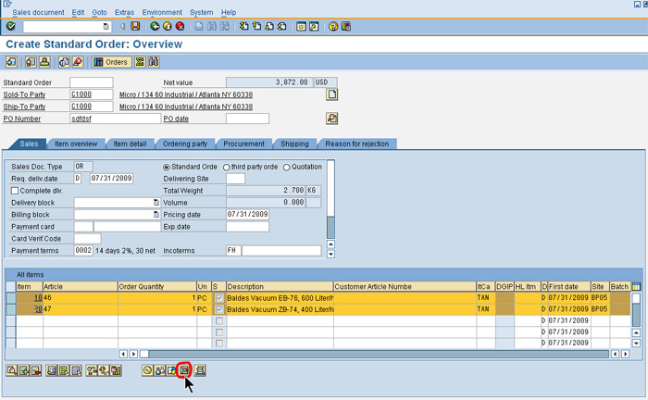Viewport: 648px width, 400px height.
Task: Click the red-circled icon below items table
Action: (x=183, y=370)
